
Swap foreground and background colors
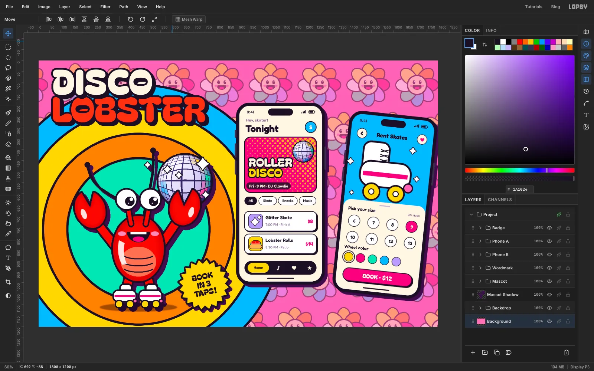pyautogui.click(x=485, y=45)
